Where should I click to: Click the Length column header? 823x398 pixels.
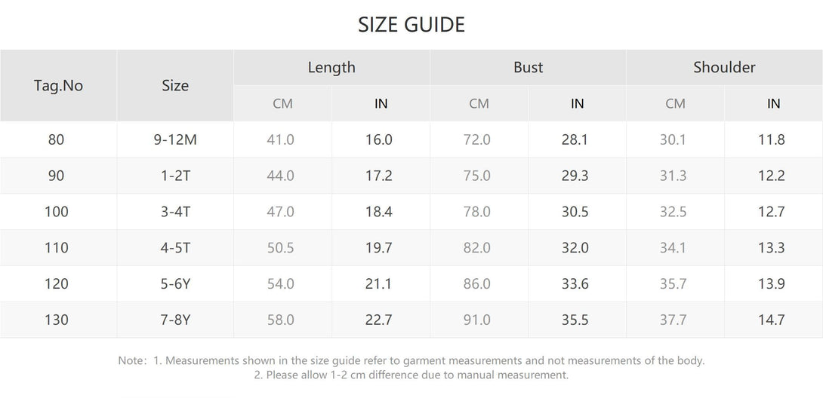(331, 67)
